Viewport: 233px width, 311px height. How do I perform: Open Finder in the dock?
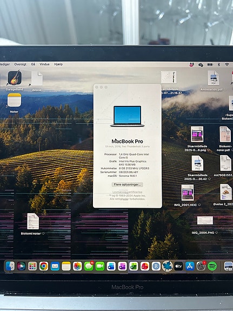[x=10, y=266]
